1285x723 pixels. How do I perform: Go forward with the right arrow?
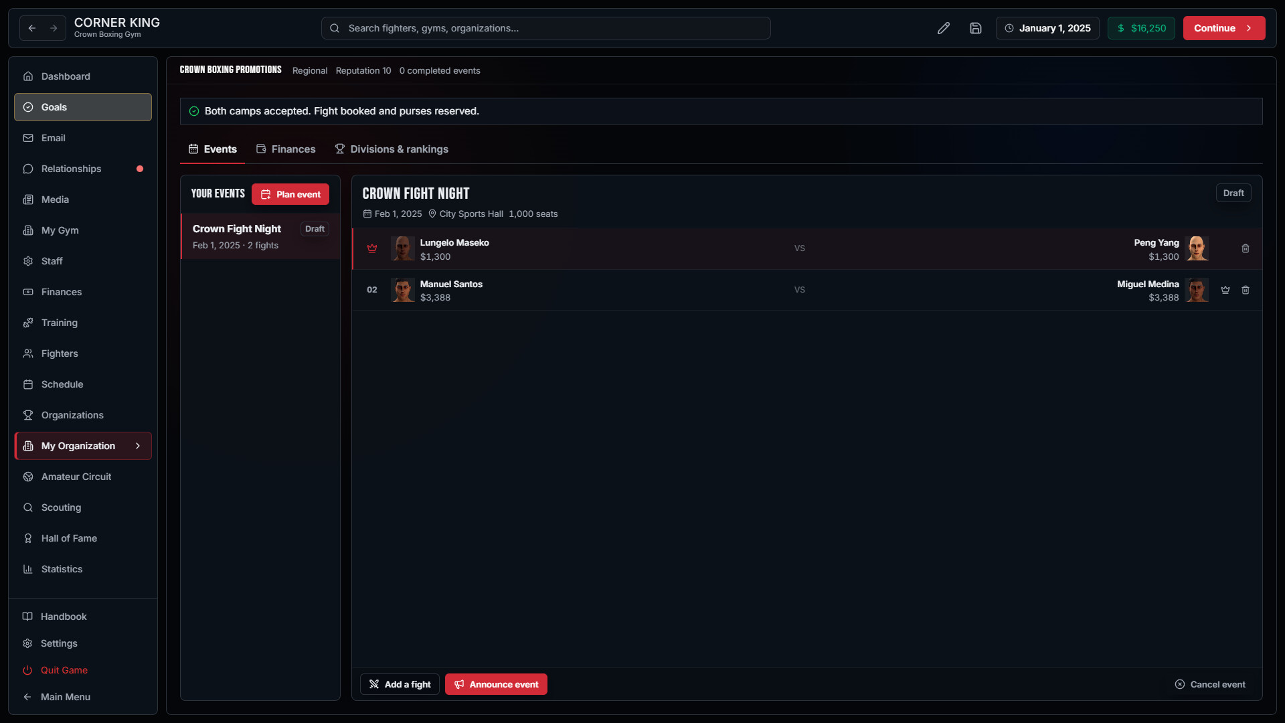click(x=54, y=28)
